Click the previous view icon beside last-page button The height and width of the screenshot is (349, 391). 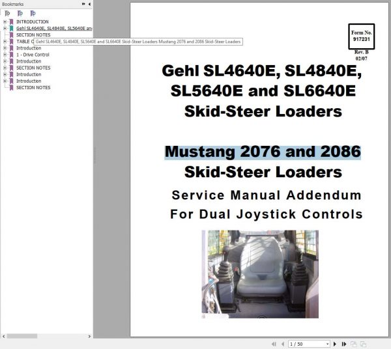[x=354, y=344]
